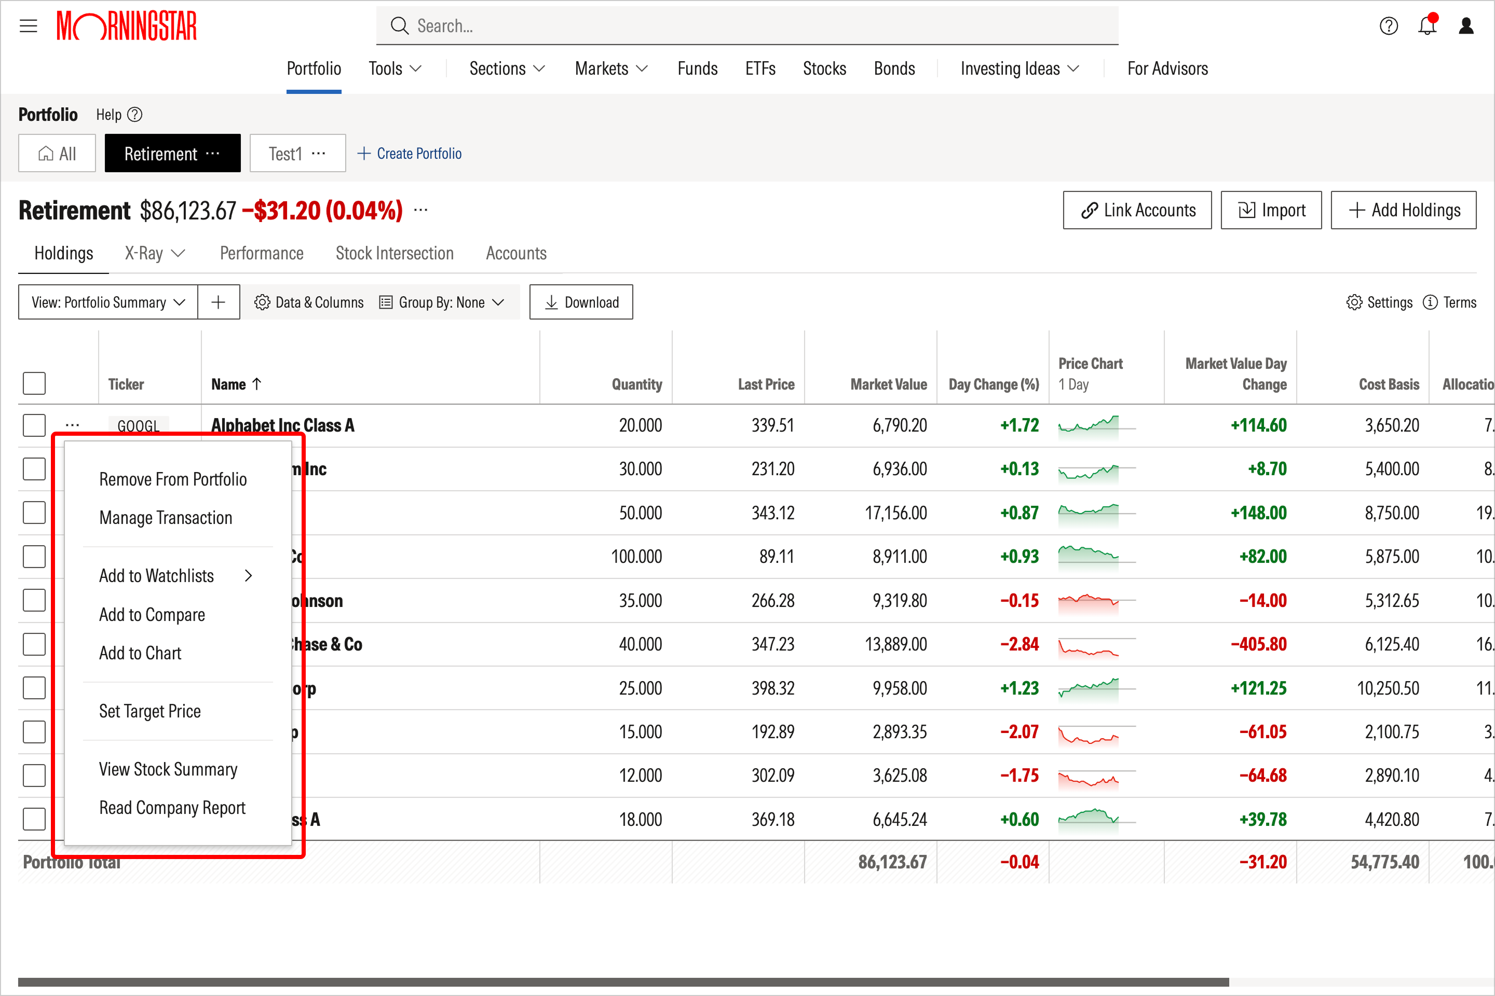
Task: Choose Manage Transaction menu entry
Action: pyautogui.click(x=165, y=518)
